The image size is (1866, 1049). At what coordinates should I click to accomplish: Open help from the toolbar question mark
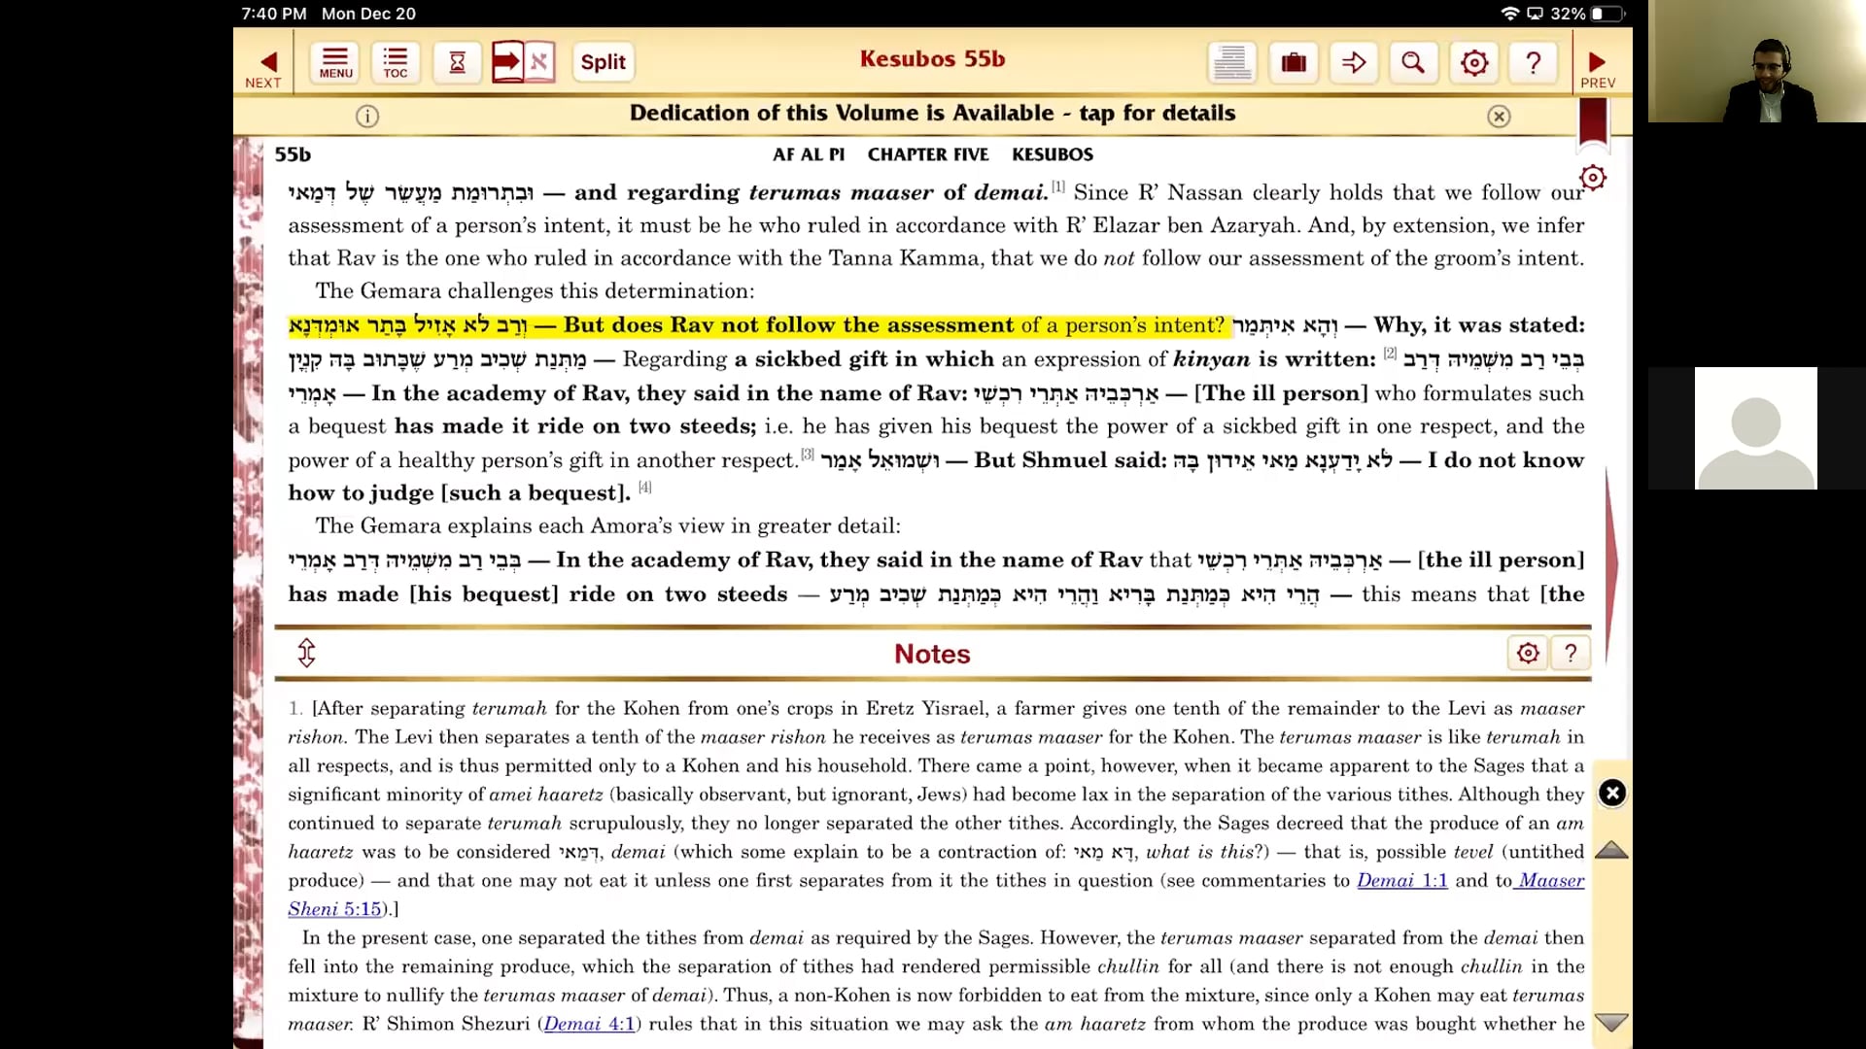click(x=1534, y=62)
